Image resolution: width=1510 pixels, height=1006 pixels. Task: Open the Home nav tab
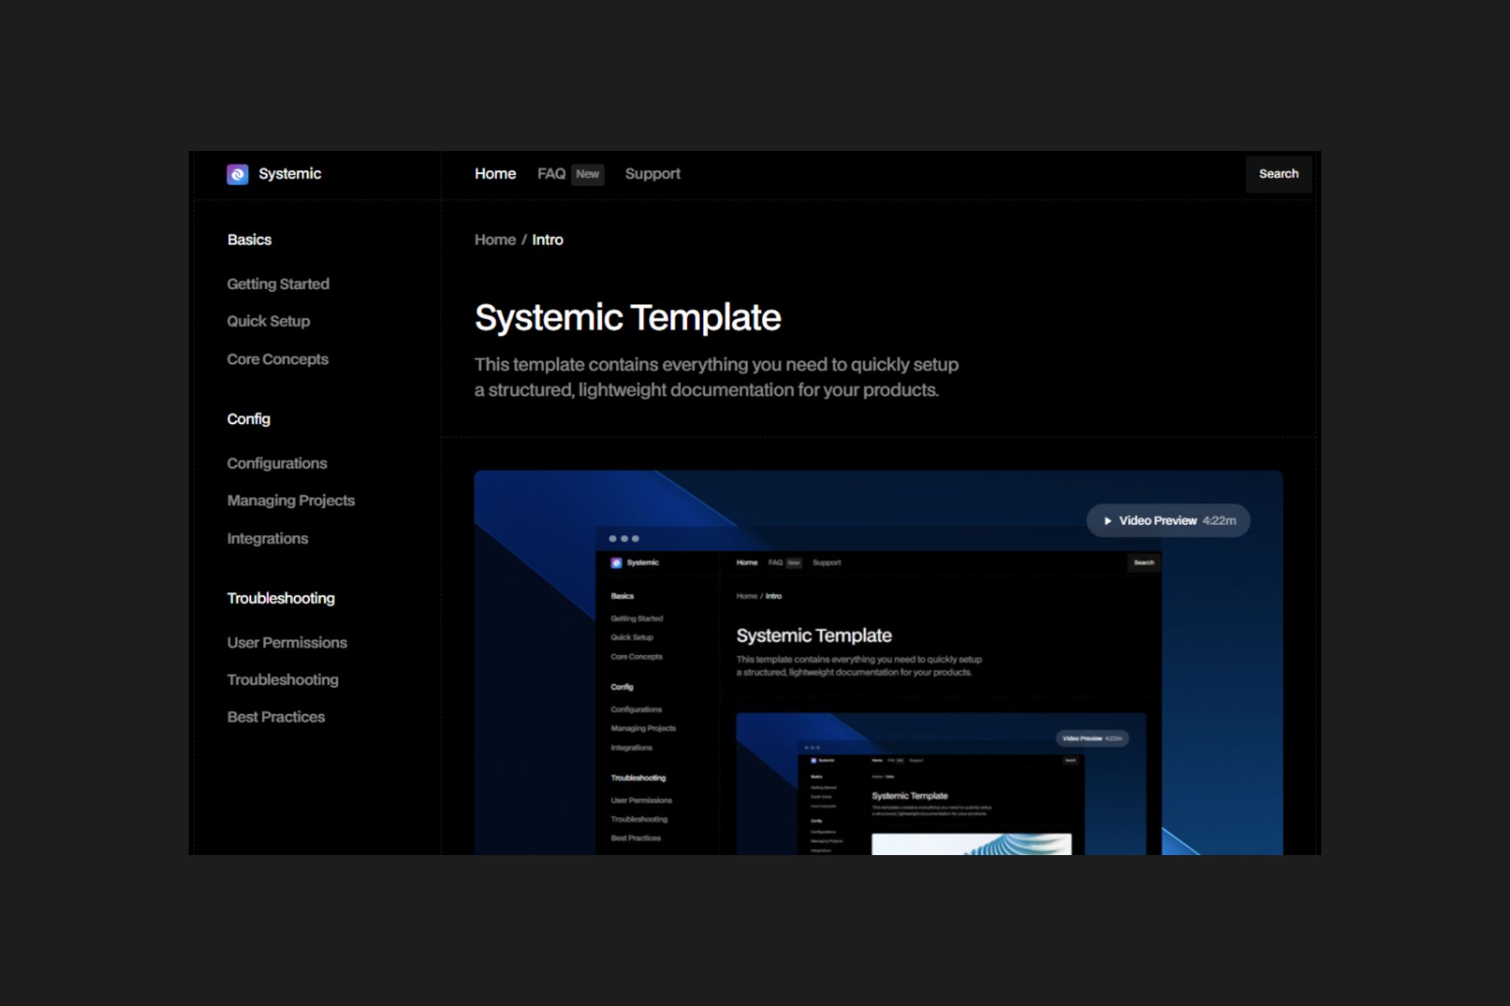(495, 174)
